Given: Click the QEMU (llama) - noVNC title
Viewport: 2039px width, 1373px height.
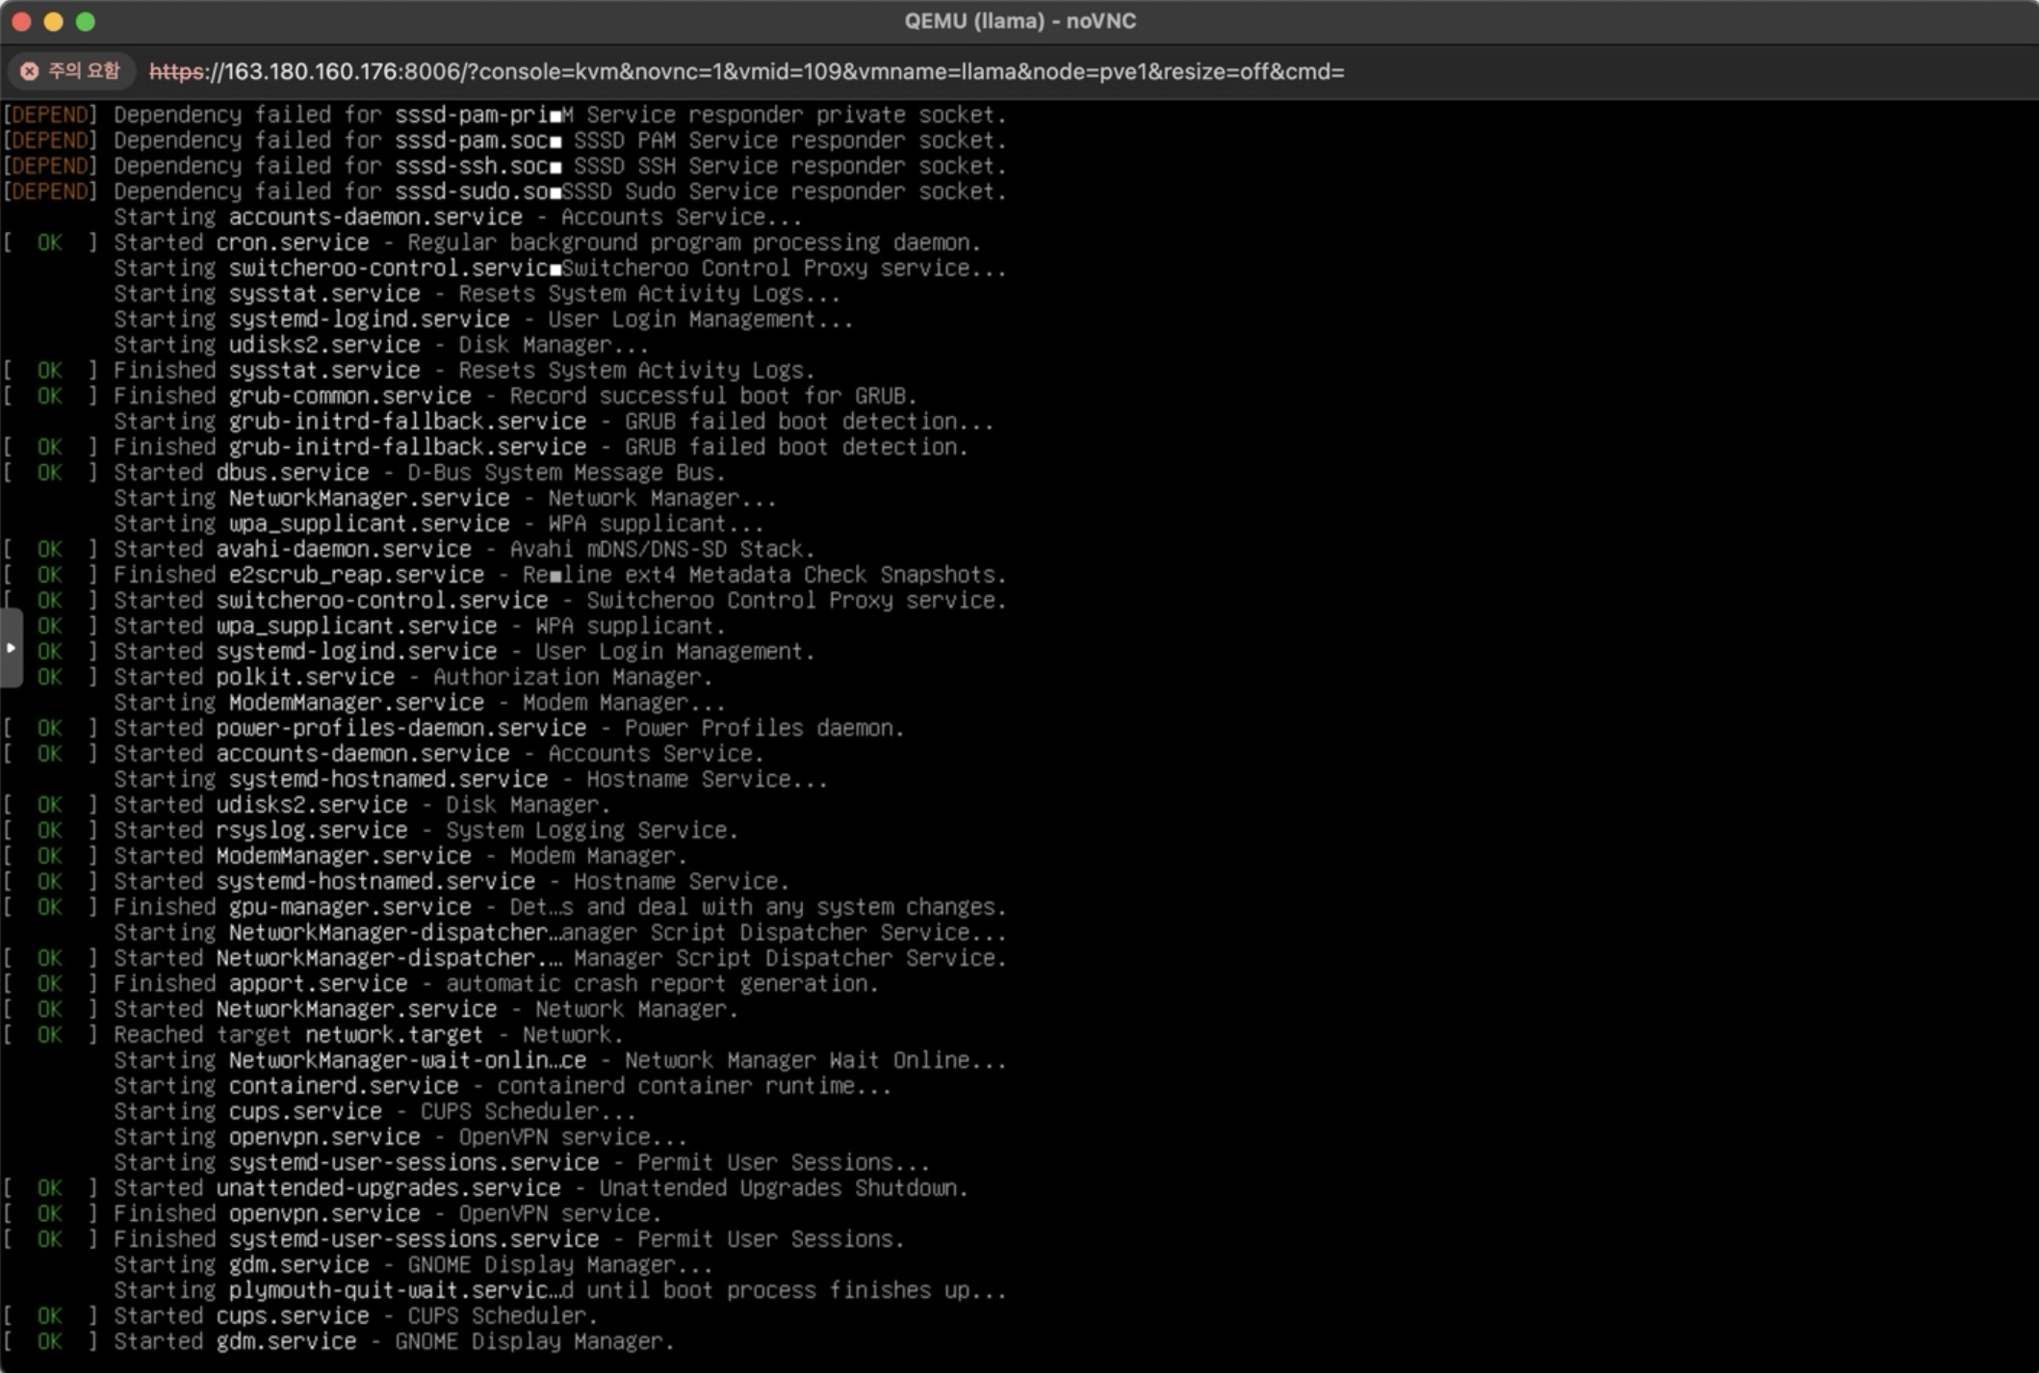Looking at the screenshot, I should 1019,21.
